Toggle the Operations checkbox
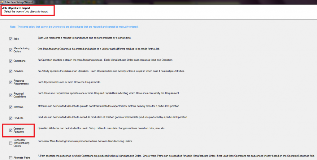The height and width of the screenshot is (160, 317). tap(11, 61)
